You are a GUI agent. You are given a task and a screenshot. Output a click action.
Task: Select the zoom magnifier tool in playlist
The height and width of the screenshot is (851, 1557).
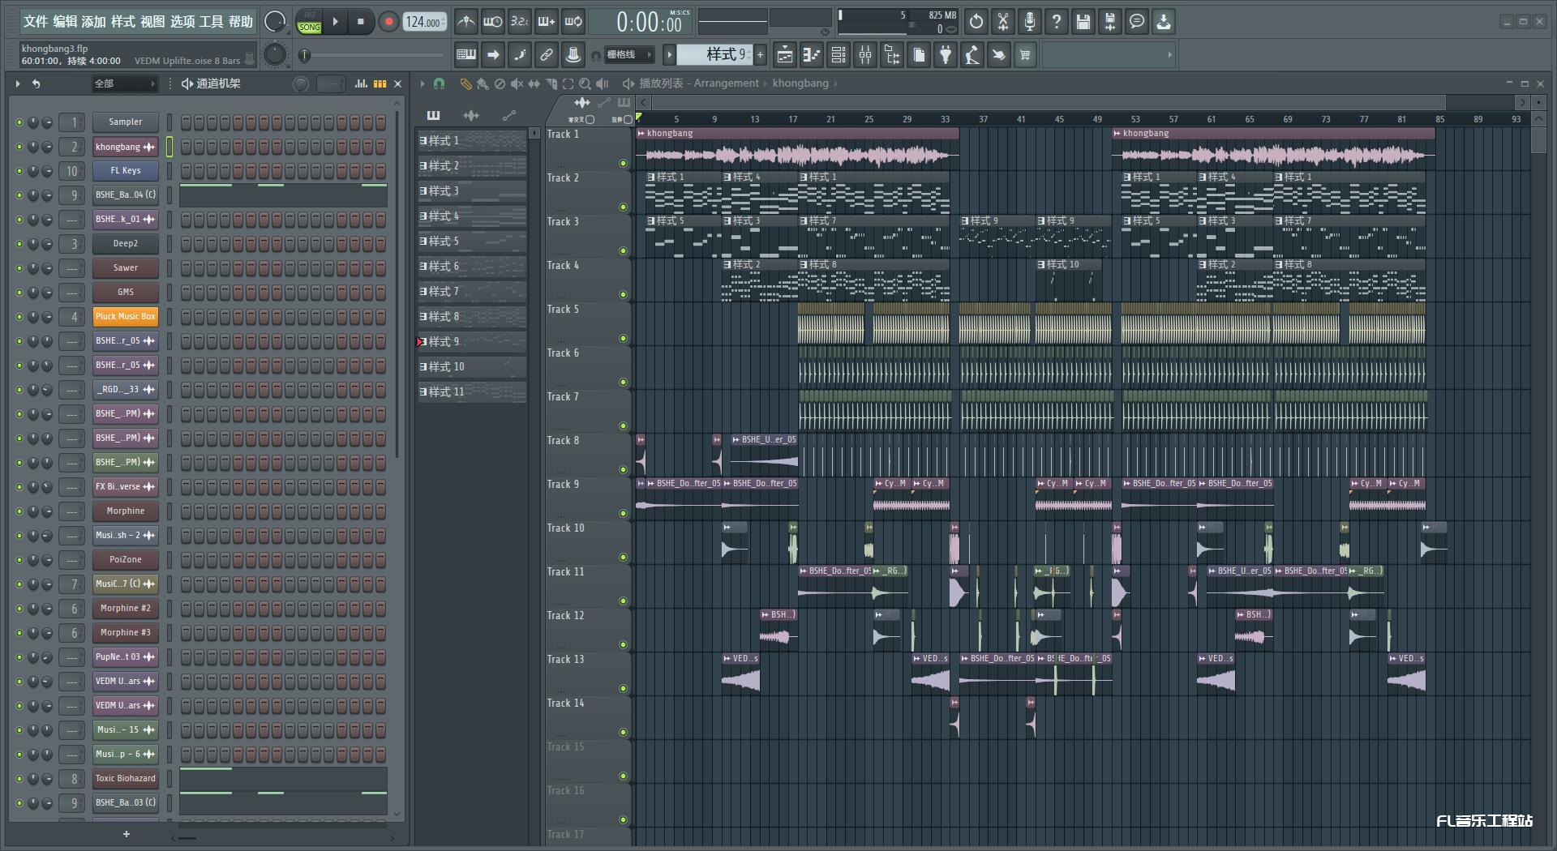pyautogui.click(x=585, y=83)
